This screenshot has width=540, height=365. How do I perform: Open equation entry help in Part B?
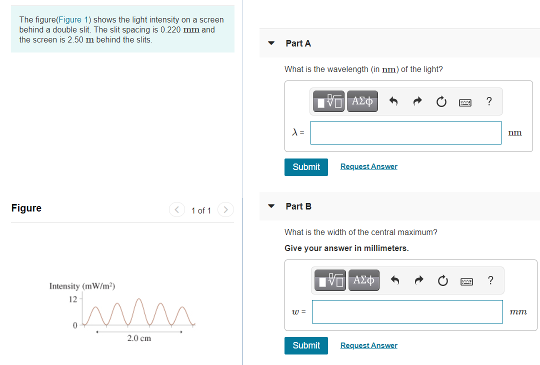coord(490,280)
